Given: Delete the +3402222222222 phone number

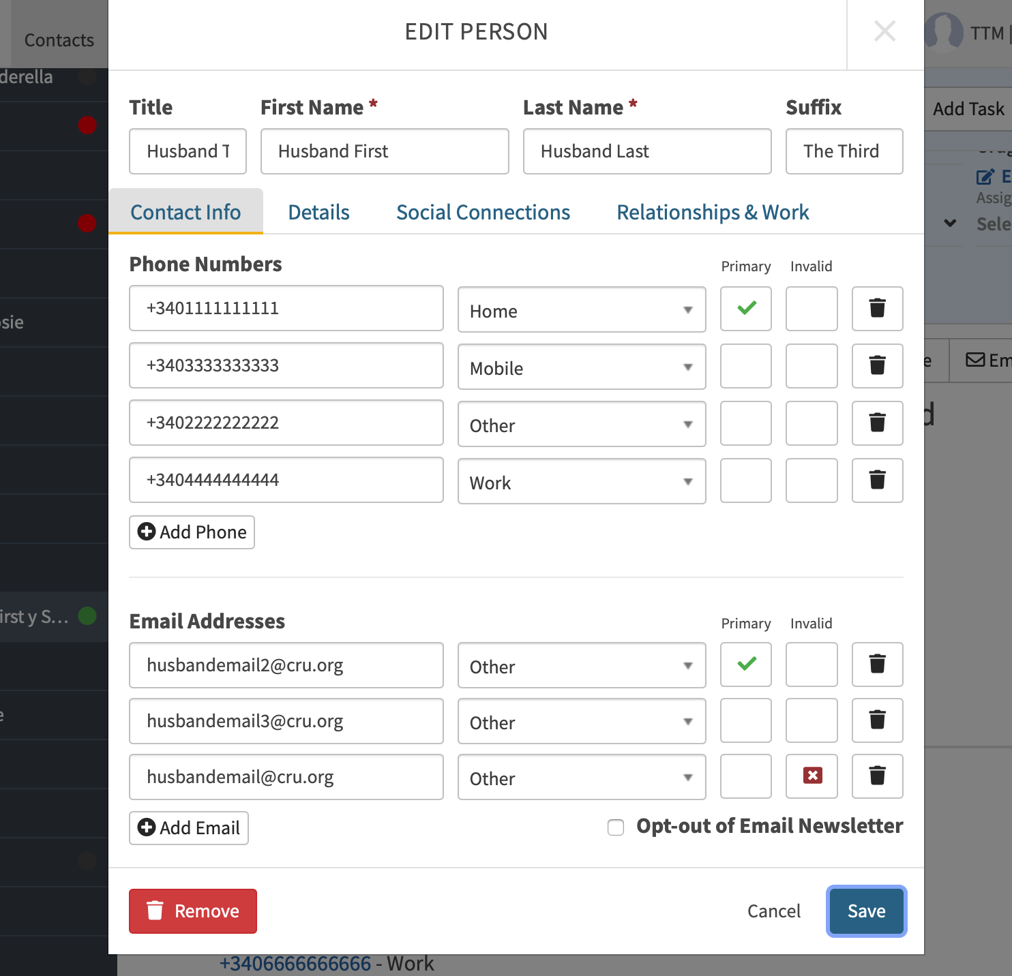Looking at the screenshot, I should click(x=877, y=423).
